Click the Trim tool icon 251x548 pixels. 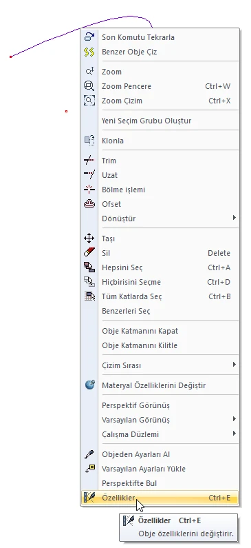point(89,161)
